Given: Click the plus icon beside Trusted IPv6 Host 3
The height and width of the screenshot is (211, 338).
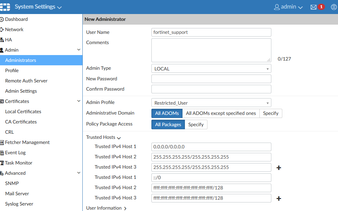Looking at the screenshot, I should click(x=279, y=199).
